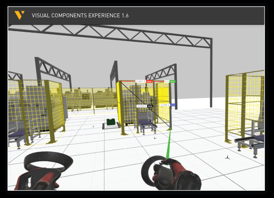The height and width of the screenshot is (198, 274).
Task: Click the Visual Components Experience 1.6 title
Action: [80, 16]
